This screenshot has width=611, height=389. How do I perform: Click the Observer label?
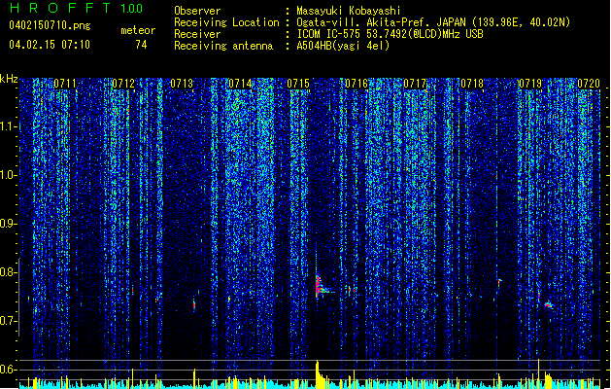tap(197, 11)
